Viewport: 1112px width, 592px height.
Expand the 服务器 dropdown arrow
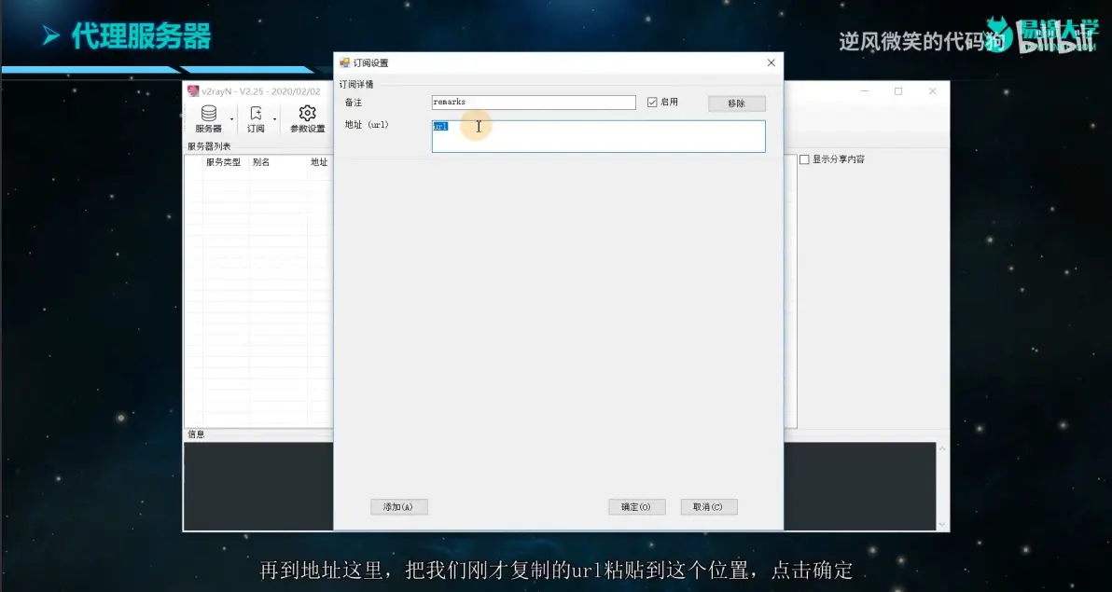tap(231, 119)
